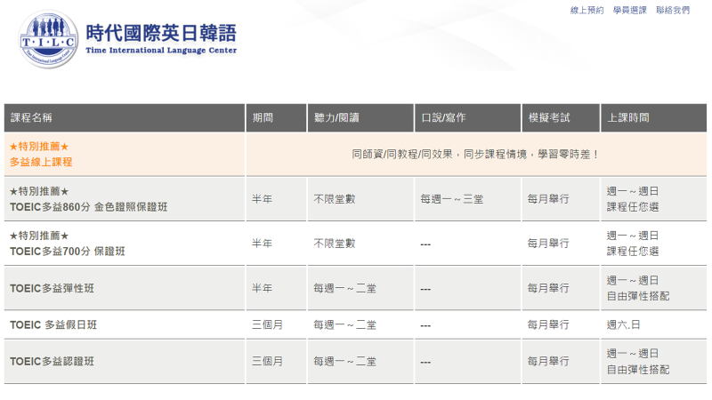
Task: Click the 上課時間 column header
Action: coord(654,118)
